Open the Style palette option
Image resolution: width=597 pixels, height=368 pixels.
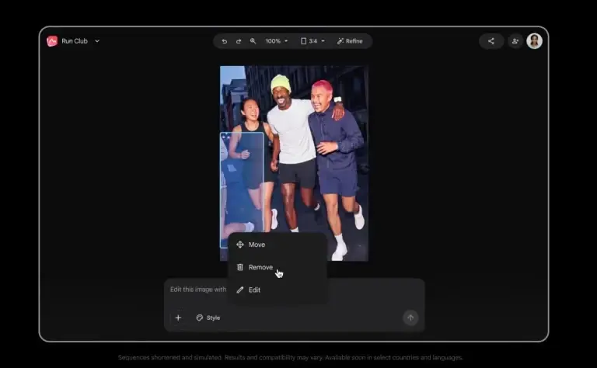coord(208,318)
